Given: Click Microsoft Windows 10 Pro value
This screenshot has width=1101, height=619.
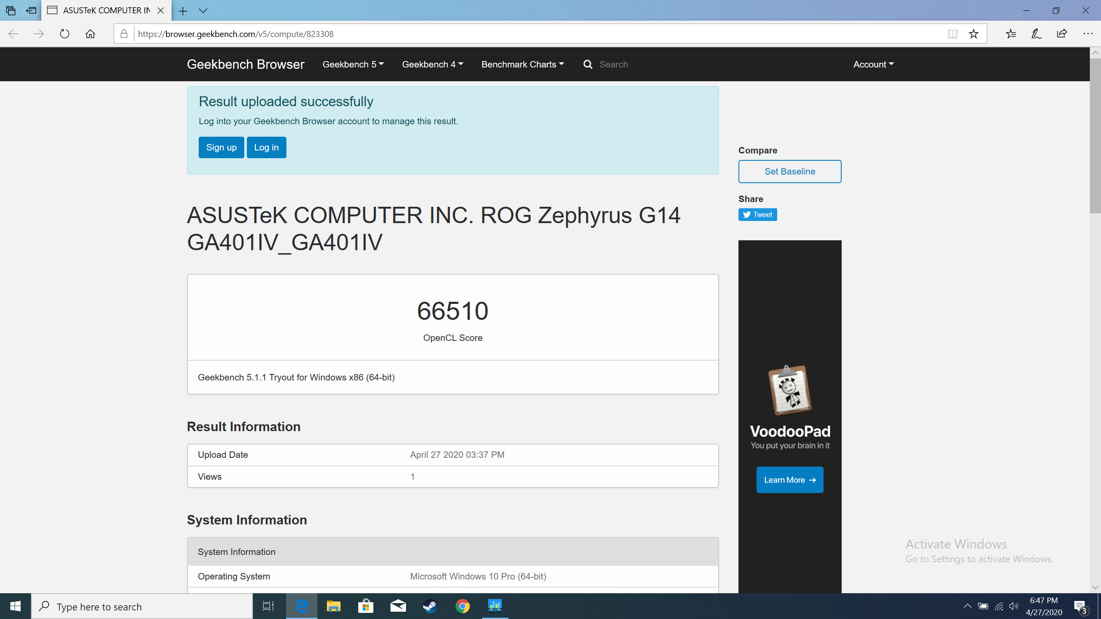Looking at the screenshot, I should coord(478,576).
